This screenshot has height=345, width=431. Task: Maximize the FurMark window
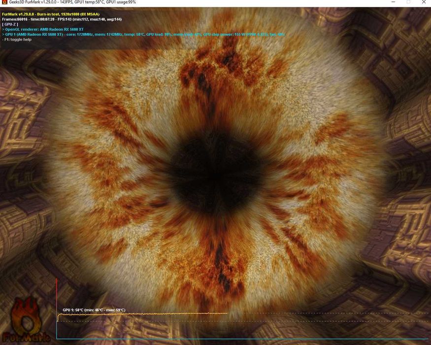(x=408, y=2)
